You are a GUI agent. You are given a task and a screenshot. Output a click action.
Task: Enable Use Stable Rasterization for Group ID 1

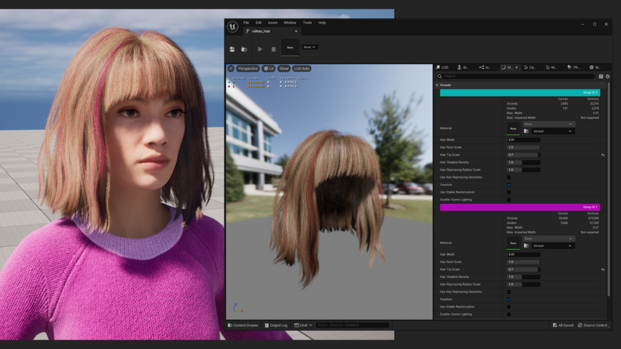pos(509,306)
